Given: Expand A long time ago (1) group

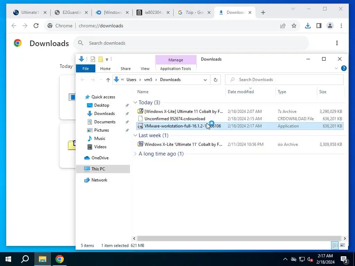Looking at the screenshot, I should click(135, 154).
